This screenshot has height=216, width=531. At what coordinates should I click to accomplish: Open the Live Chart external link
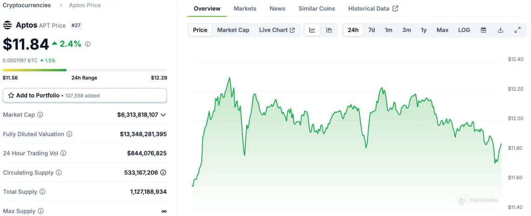tap(277, 30)
